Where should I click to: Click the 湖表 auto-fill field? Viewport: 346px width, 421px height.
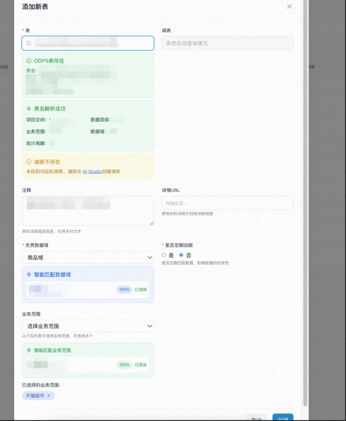click(227, 43)
